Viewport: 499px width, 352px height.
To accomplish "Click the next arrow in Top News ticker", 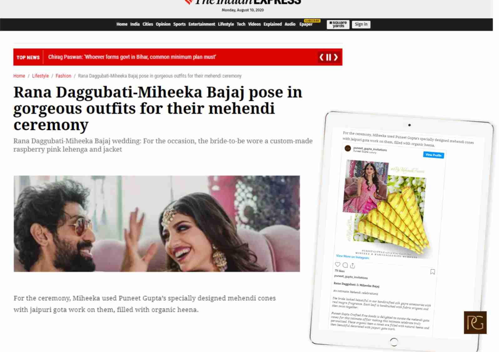I will [336, 57].
